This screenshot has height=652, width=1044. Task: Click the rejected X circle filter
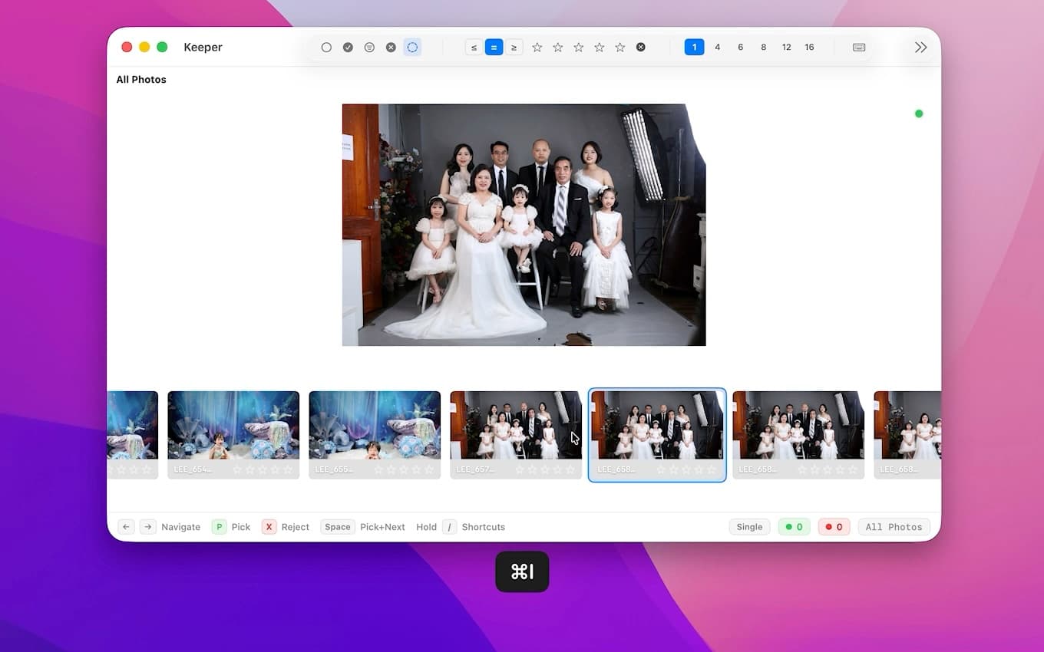tap(391, 48)
